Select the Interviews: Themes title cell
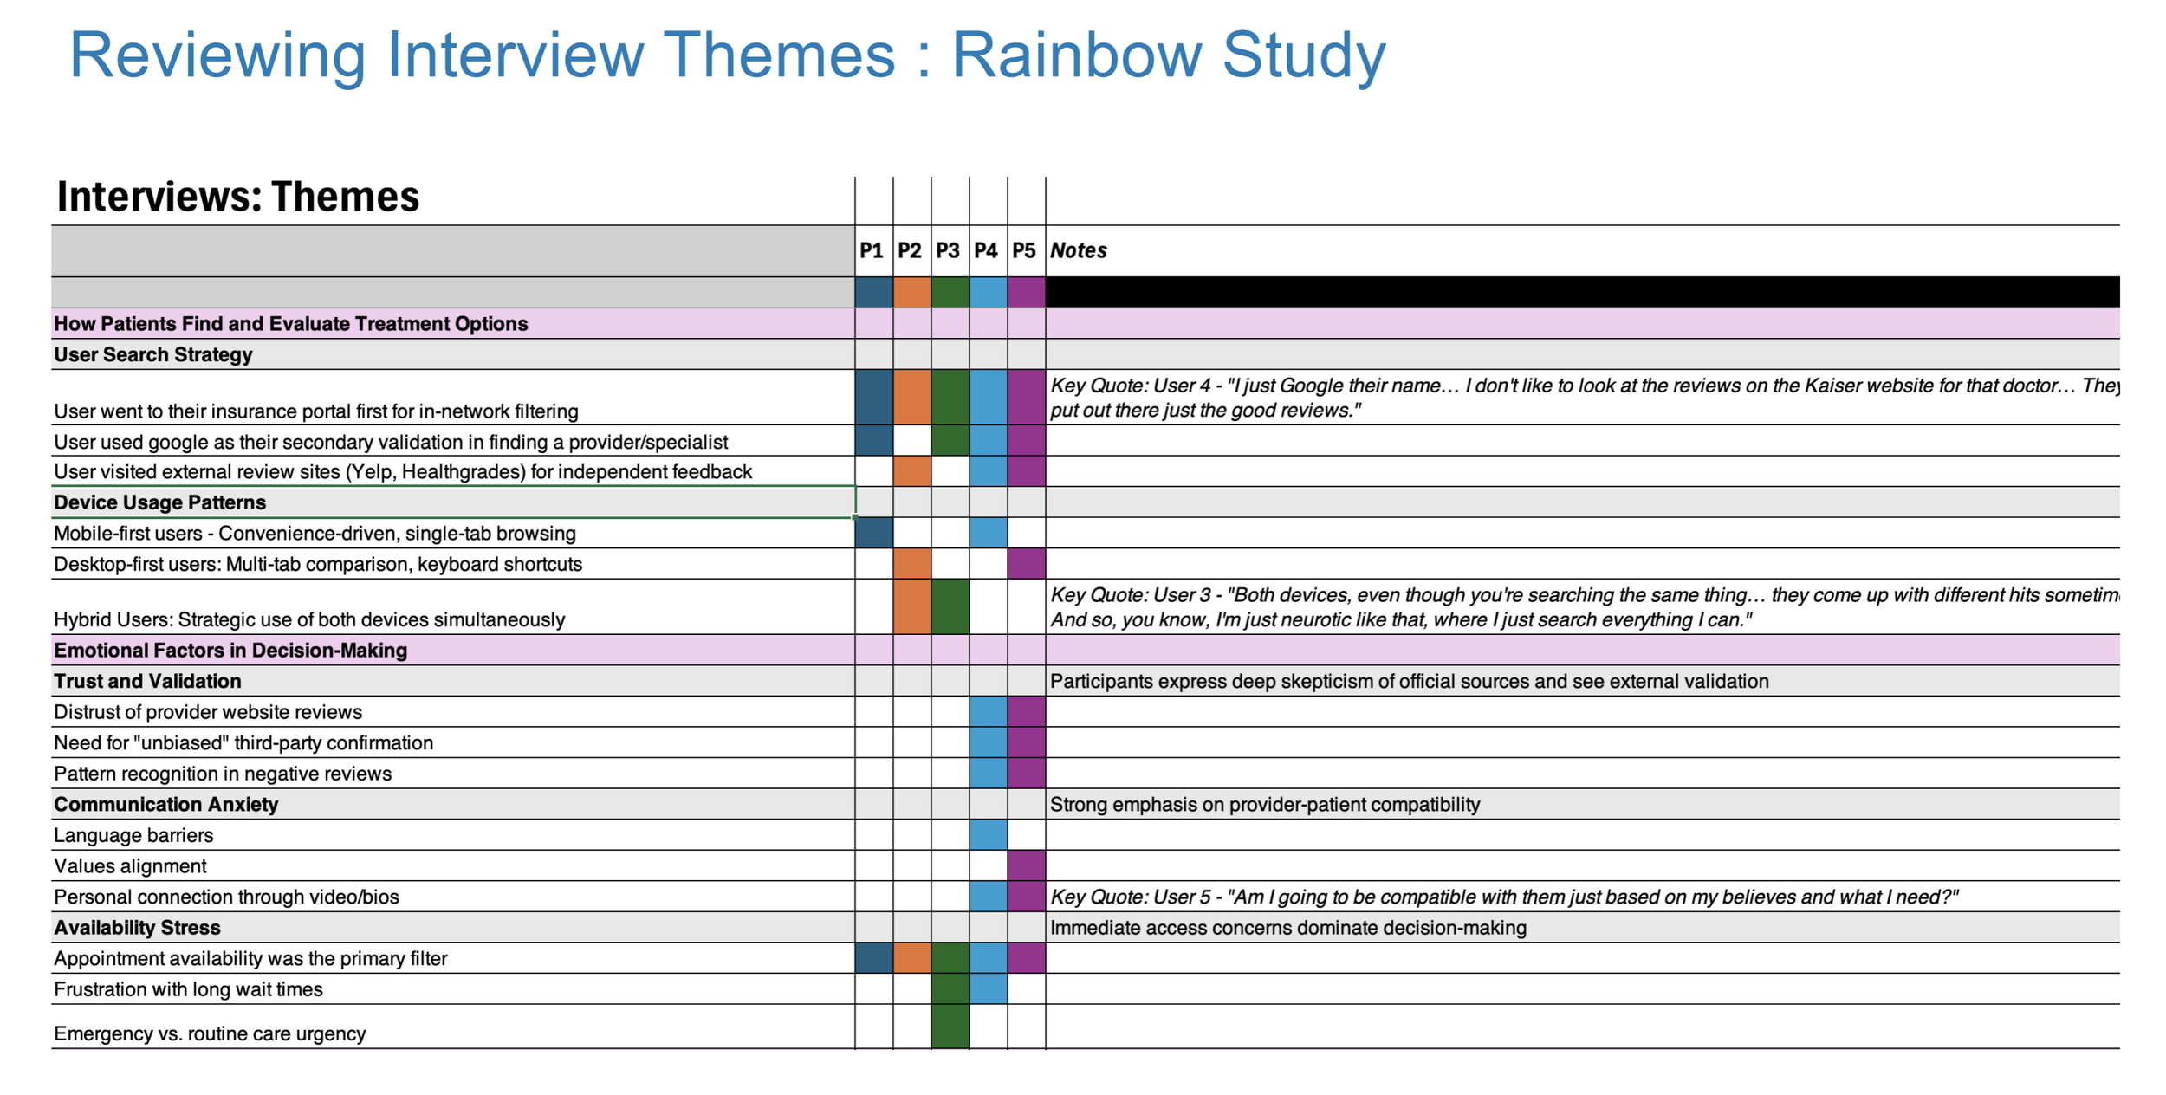 click(x=237, y=197)
